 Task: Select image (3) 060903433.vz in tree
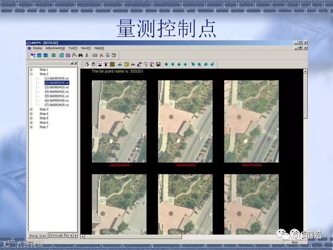57,87
